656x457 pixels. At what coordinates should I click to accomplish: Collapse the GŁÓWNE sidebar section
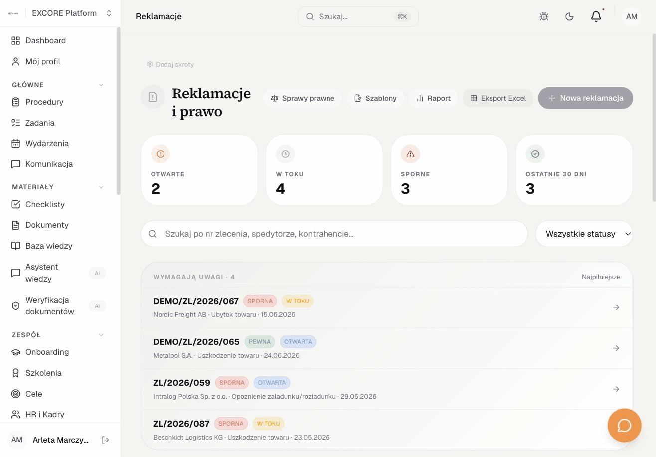click(101, 85)
